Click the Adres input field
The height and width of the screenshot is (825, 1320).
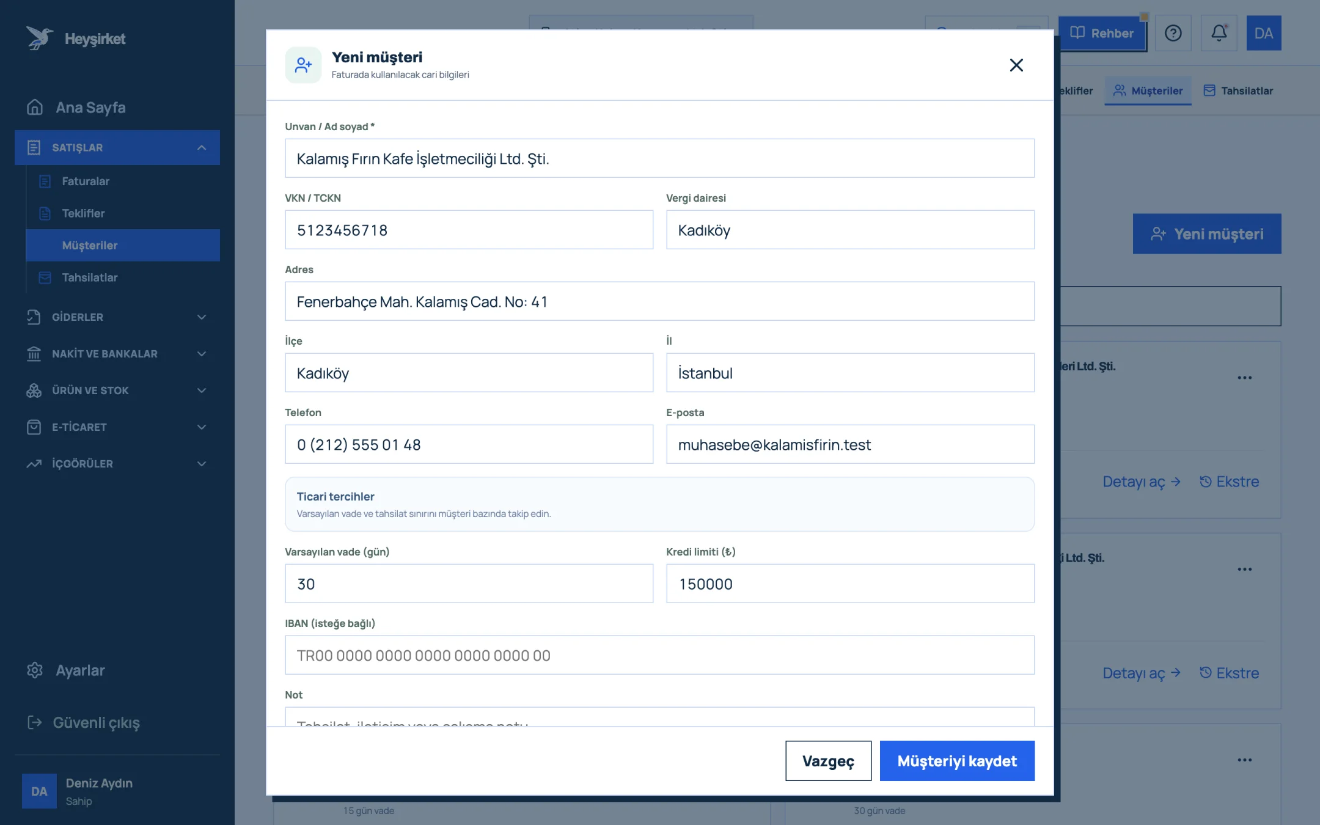click(659, 301)
